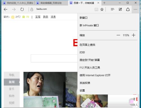Choose 固定到"开始"屏幕 menu entry

coord(90,60)
